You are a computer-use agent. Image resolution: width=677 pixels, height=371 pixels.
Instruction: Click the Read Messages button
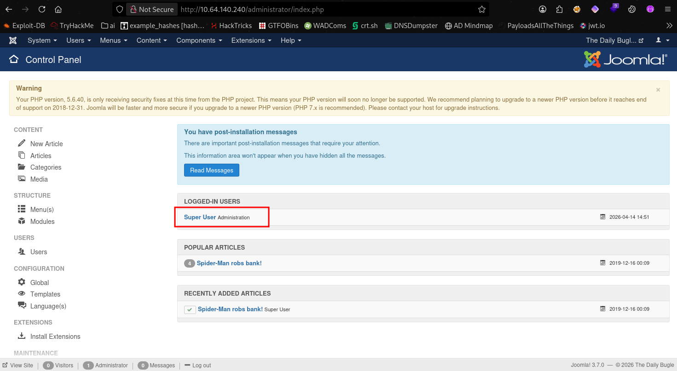(212, 170)
